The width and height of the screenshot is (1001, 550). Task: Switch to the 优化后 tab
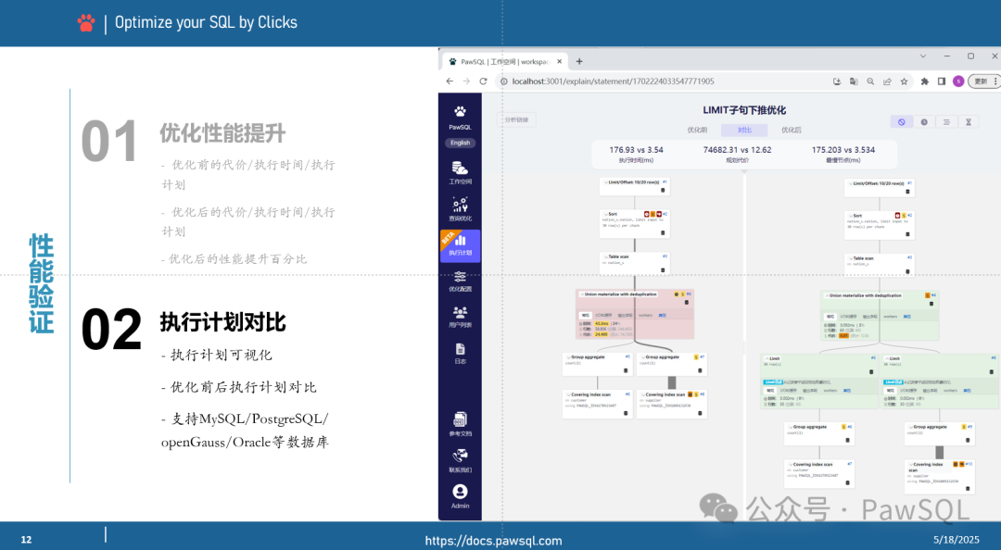click(791, 130)
